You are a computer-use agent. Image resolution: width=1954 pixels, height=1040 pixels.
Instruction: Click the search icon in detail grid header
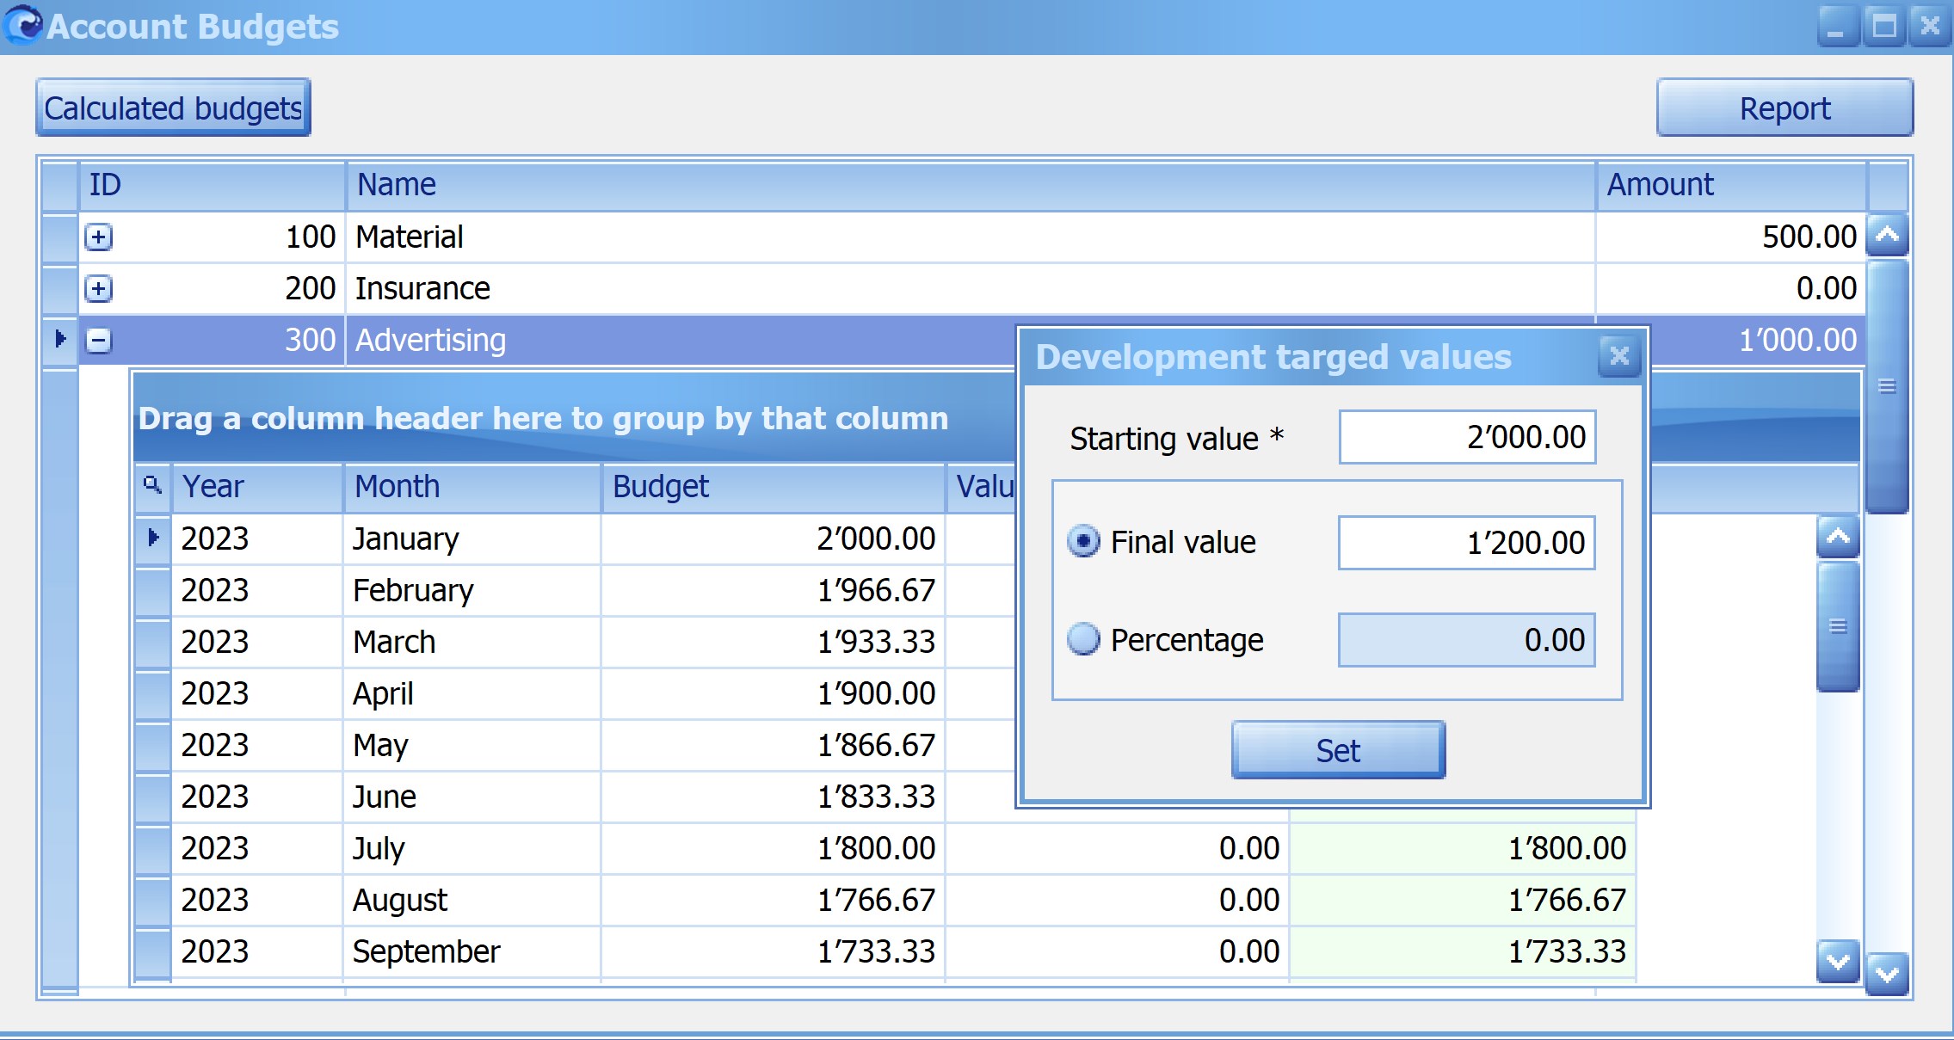click(x=152, y=486)
